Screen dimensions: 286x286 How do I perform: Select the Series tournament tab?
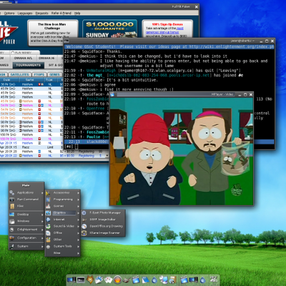pyautogui.click(x=54, y=74)
